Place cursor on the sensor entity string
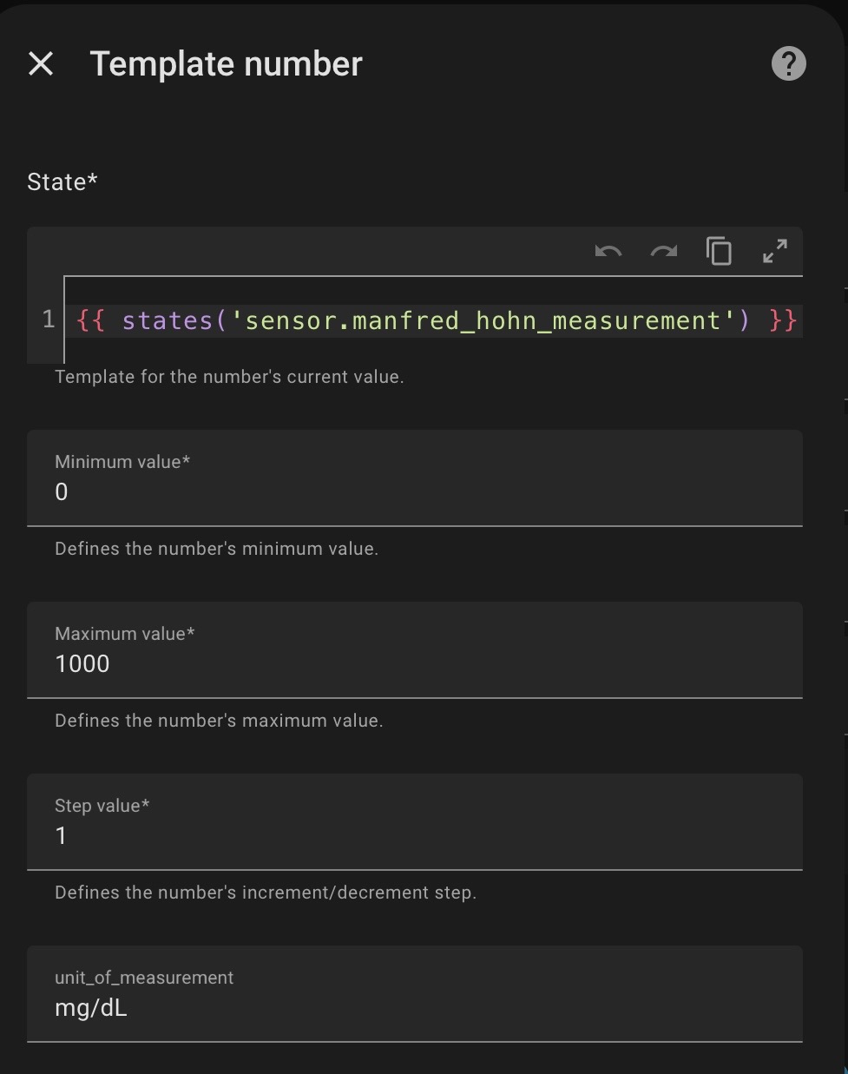The height and width of the screenshot is (1074, 848). point(483,321)
